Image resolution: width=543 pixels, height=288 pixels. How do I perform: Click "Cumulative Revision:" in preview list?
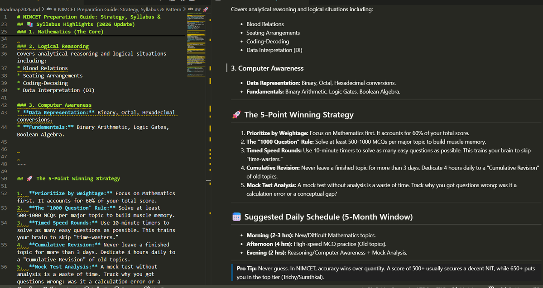[x=273, y=168]
